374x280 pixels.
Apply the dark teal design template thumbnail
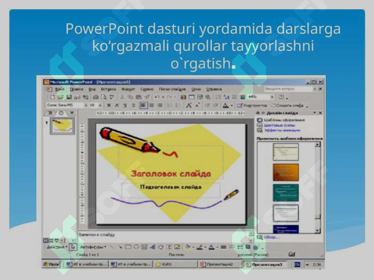[286, 192]
